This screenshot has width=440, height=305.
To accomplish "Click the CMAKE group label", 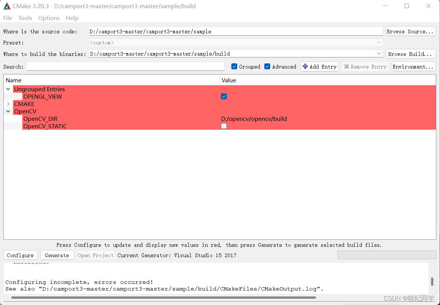I will pyautogui.click(x=24, y=104).
